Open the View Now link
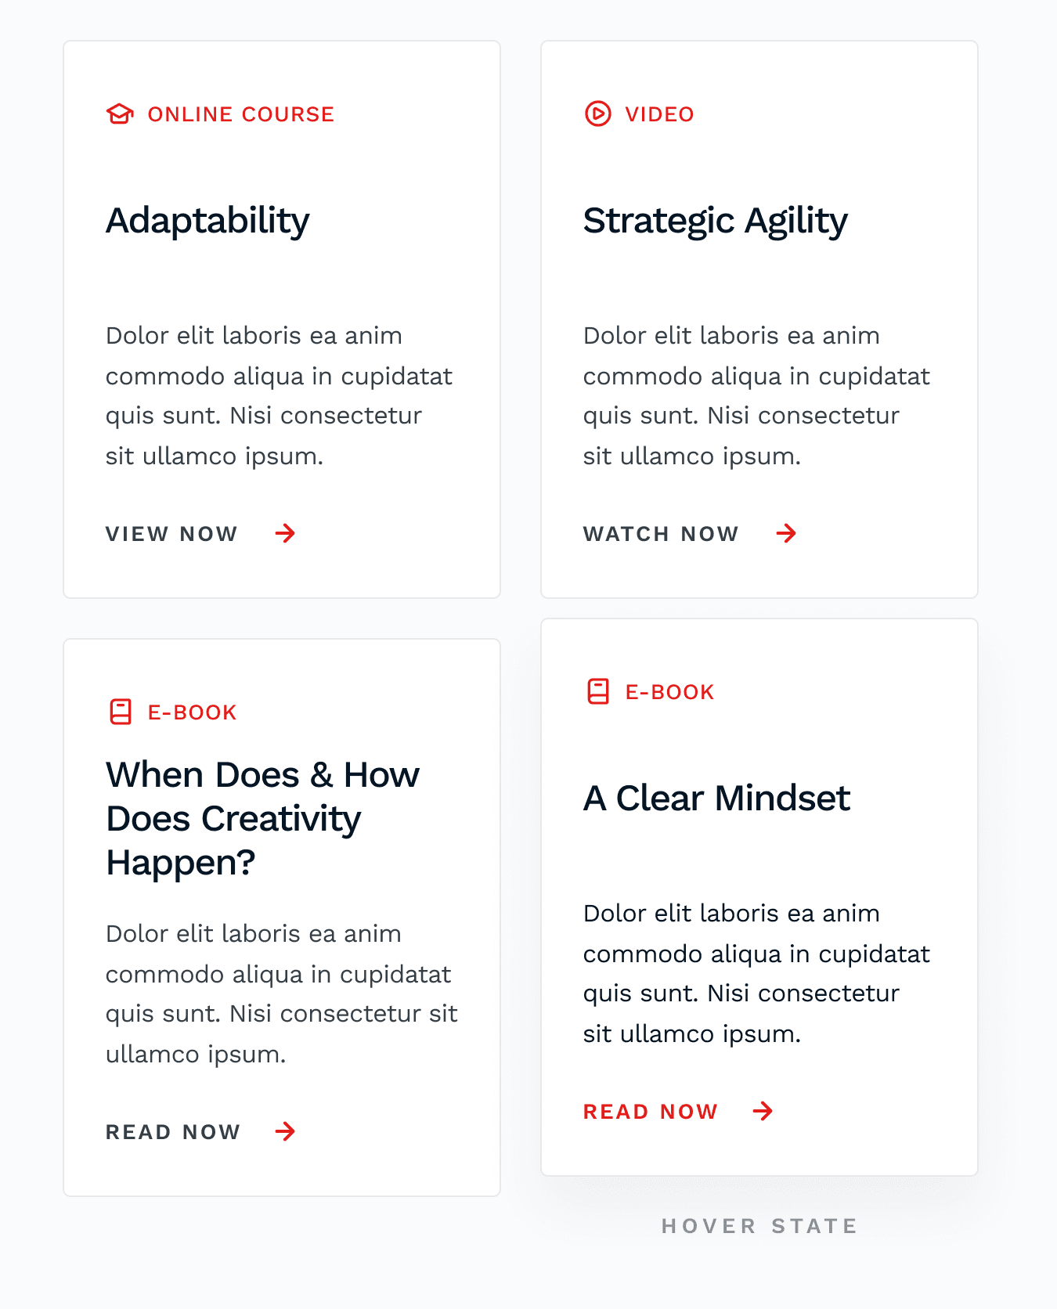This screenshot has width=1057, height=1309. click(x=171, y=534)
